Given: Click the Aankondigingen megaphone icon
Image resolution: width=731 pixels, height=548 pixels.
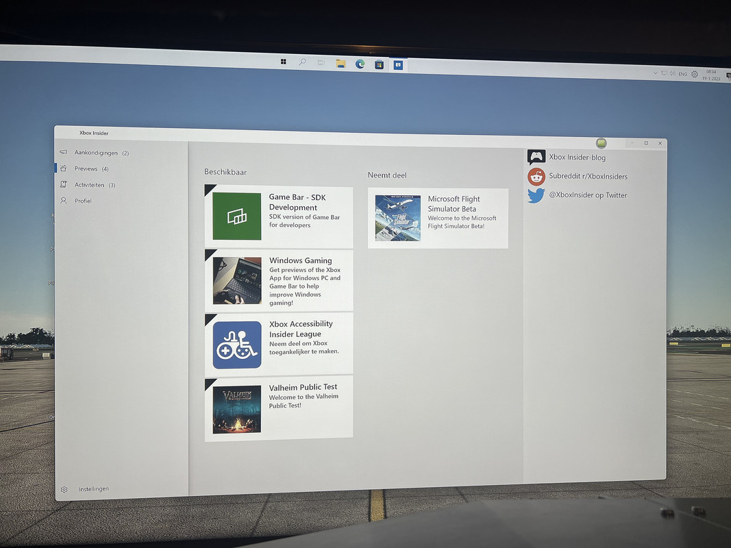Looking at the screenshot, I should tap(64, 152).
